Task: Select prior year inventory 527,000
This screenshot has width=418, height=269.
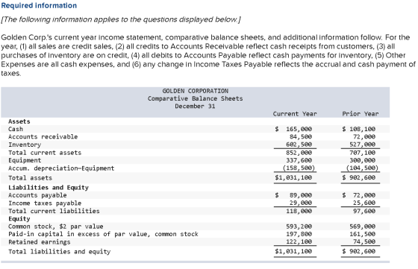Action: click(363, 145)
